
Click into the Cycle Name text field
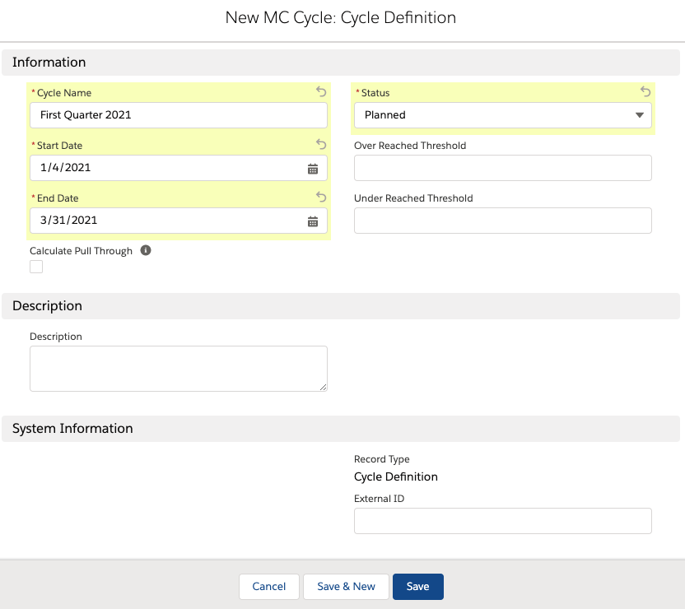pyautogui.click(x=178, y=115)
